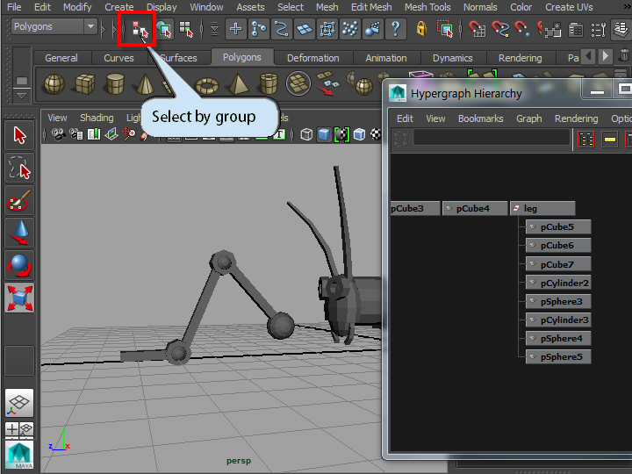The height and width of the screenshot is (474, 632).
Task: Toggle miscellaneous selection mask question mark
Action: click(396, 29)
